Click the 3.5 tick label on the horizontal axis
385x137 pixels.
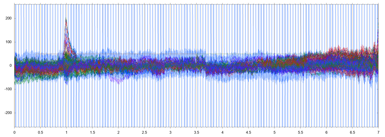click(196, 132)
